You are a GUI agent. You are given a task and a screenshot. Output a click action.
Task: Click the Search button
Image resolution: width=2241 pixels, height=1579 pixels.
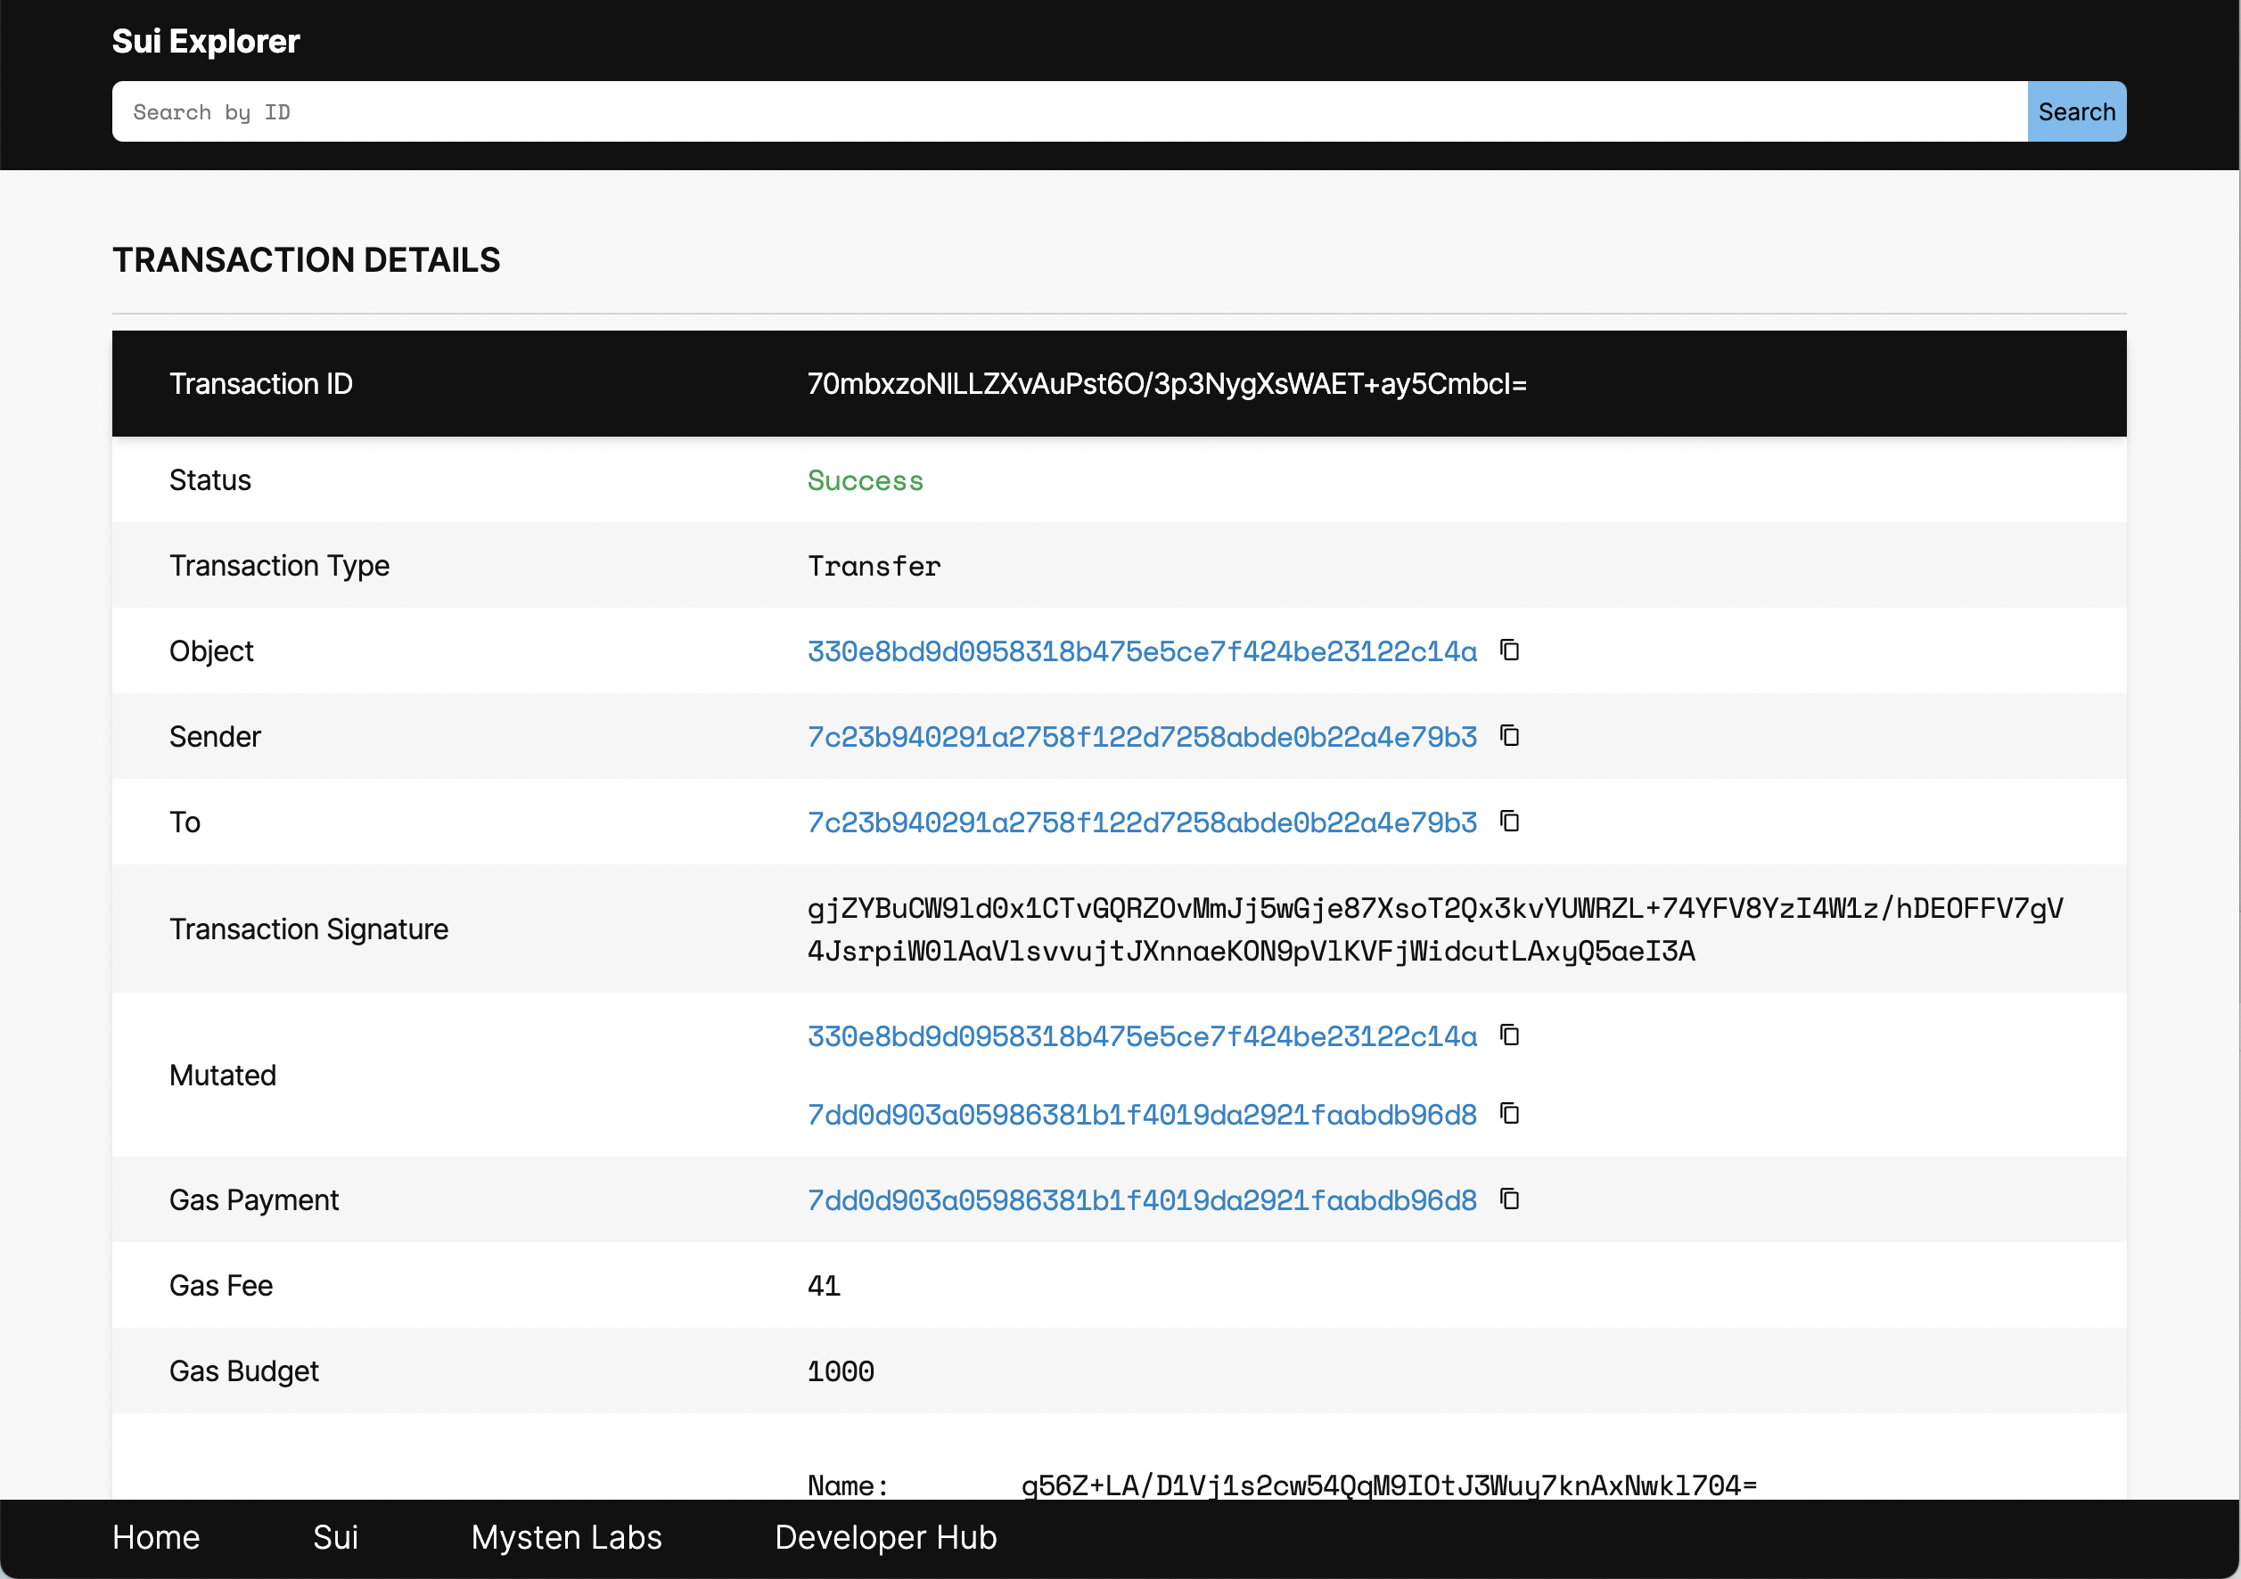(x=2077, y=111)
